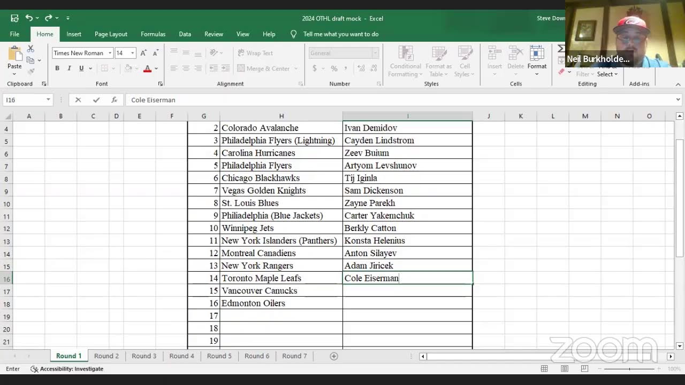Image resolution: width=685 pixels, height=385 pixels.
Task: Click the Comma Style icon
Action: [x=346, y=68]
